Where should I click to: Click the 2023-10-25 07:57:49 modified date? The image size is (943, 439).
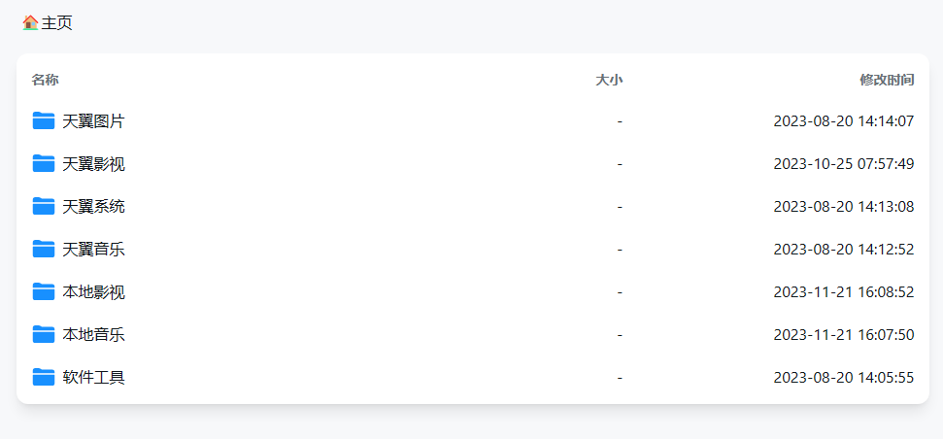(x=843, y=164)
